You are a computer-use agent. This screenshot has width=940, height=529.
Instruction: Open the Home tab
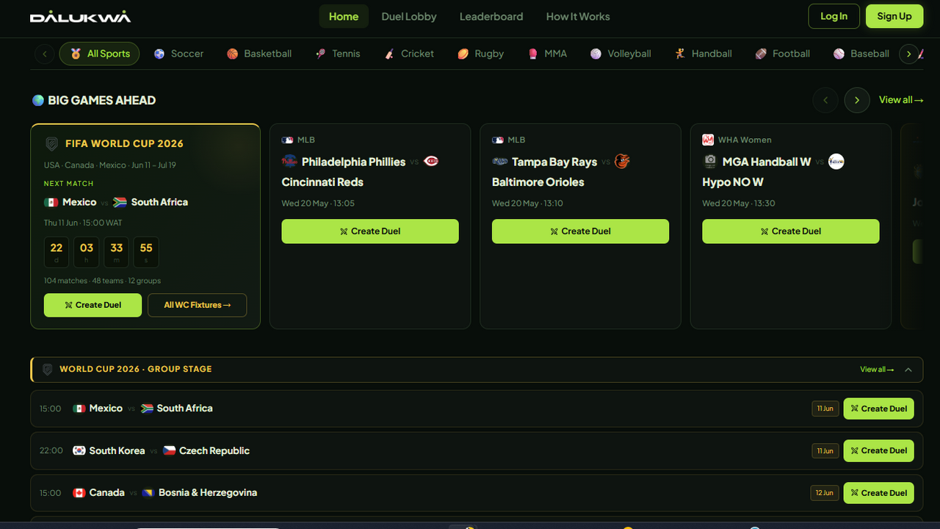click(x=344, y=16)
